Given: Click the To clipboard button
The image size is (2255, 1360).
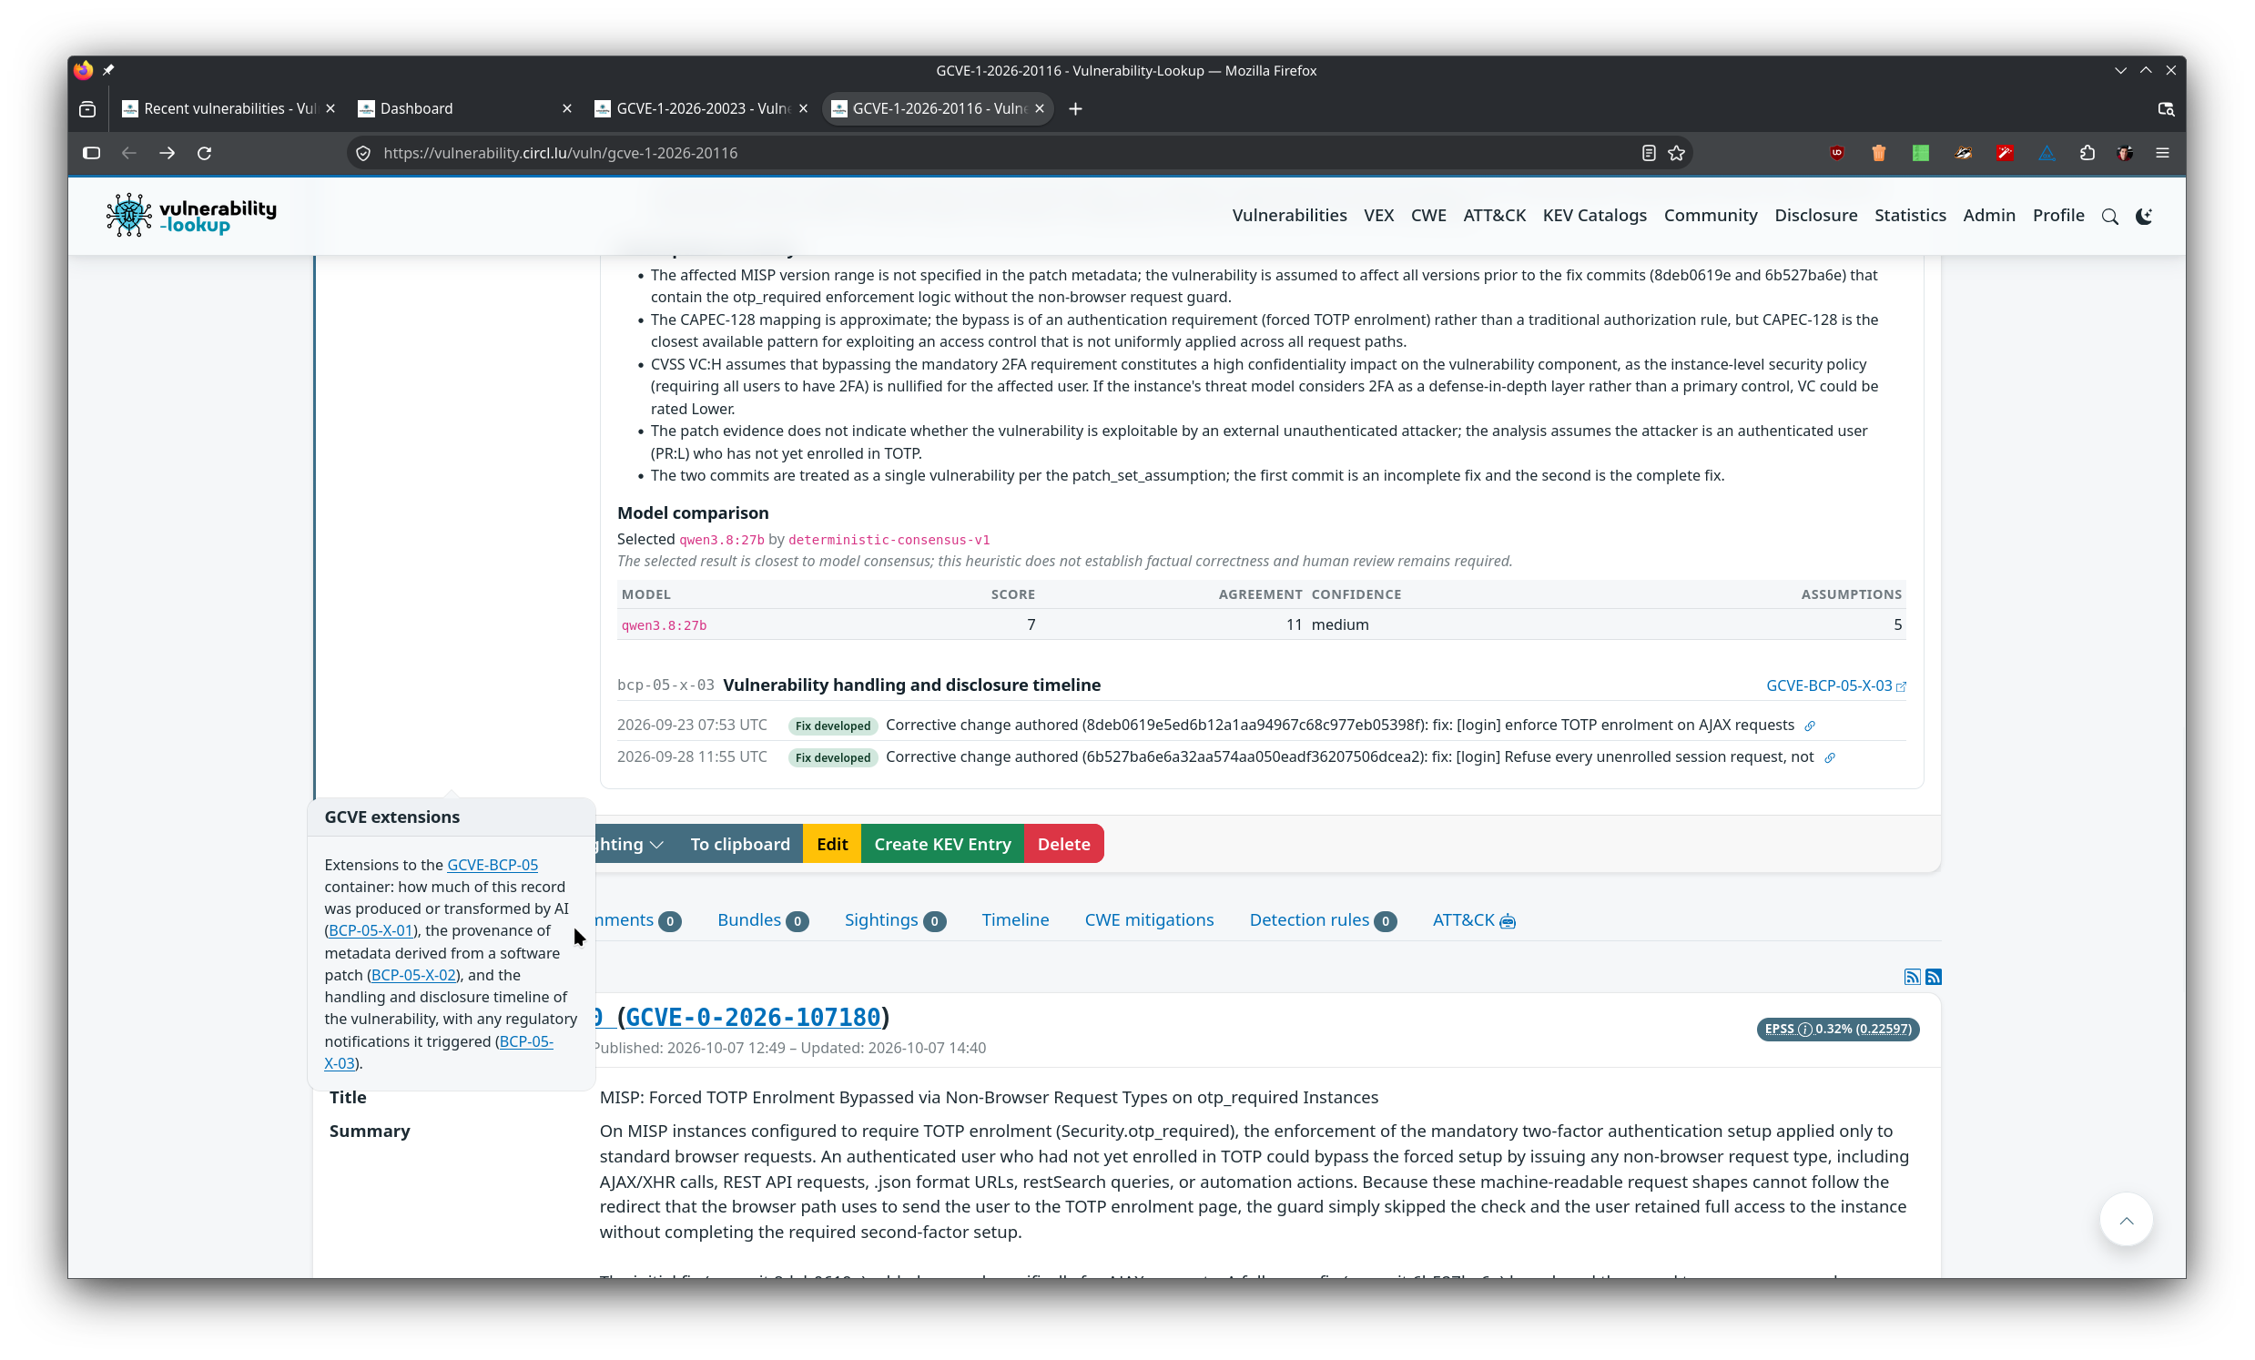Looking at the screenshot, I should click(739, 844).
